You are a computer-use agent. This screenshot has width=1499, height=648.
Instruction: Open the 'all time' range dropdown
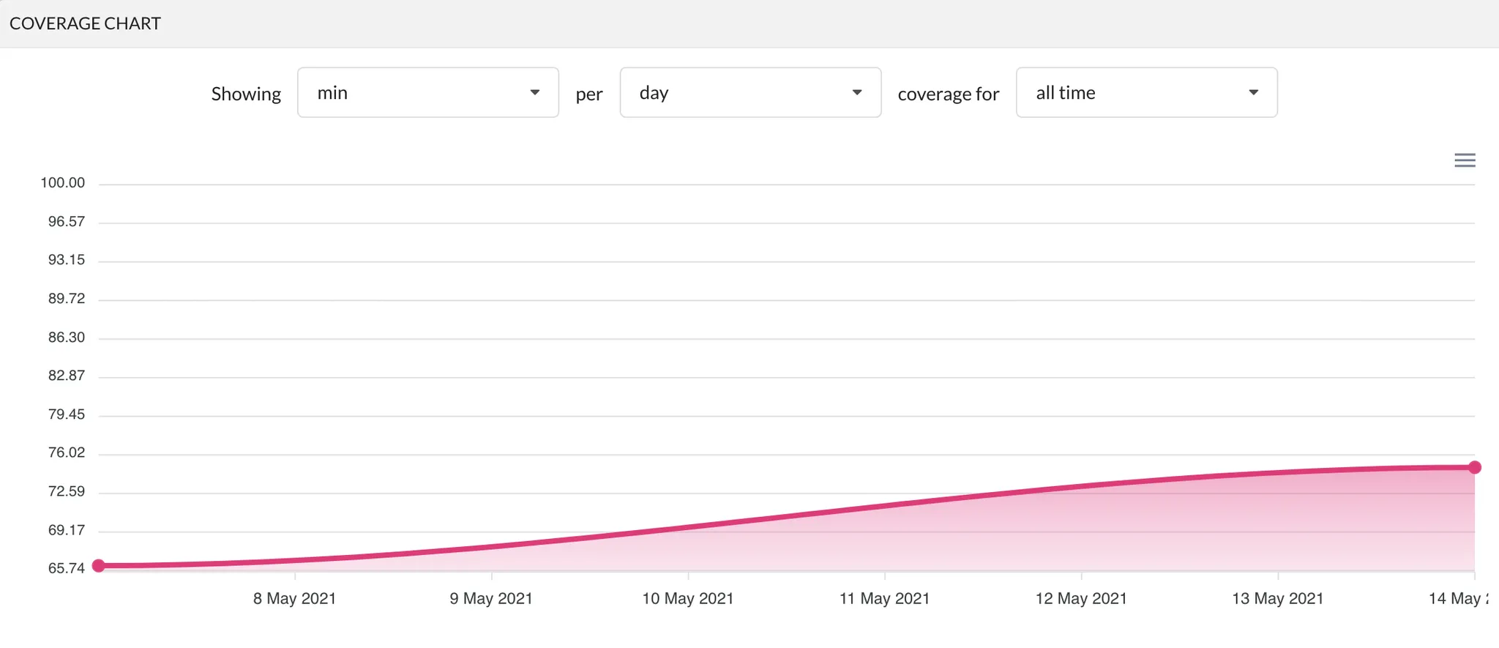coord(1146,93)
